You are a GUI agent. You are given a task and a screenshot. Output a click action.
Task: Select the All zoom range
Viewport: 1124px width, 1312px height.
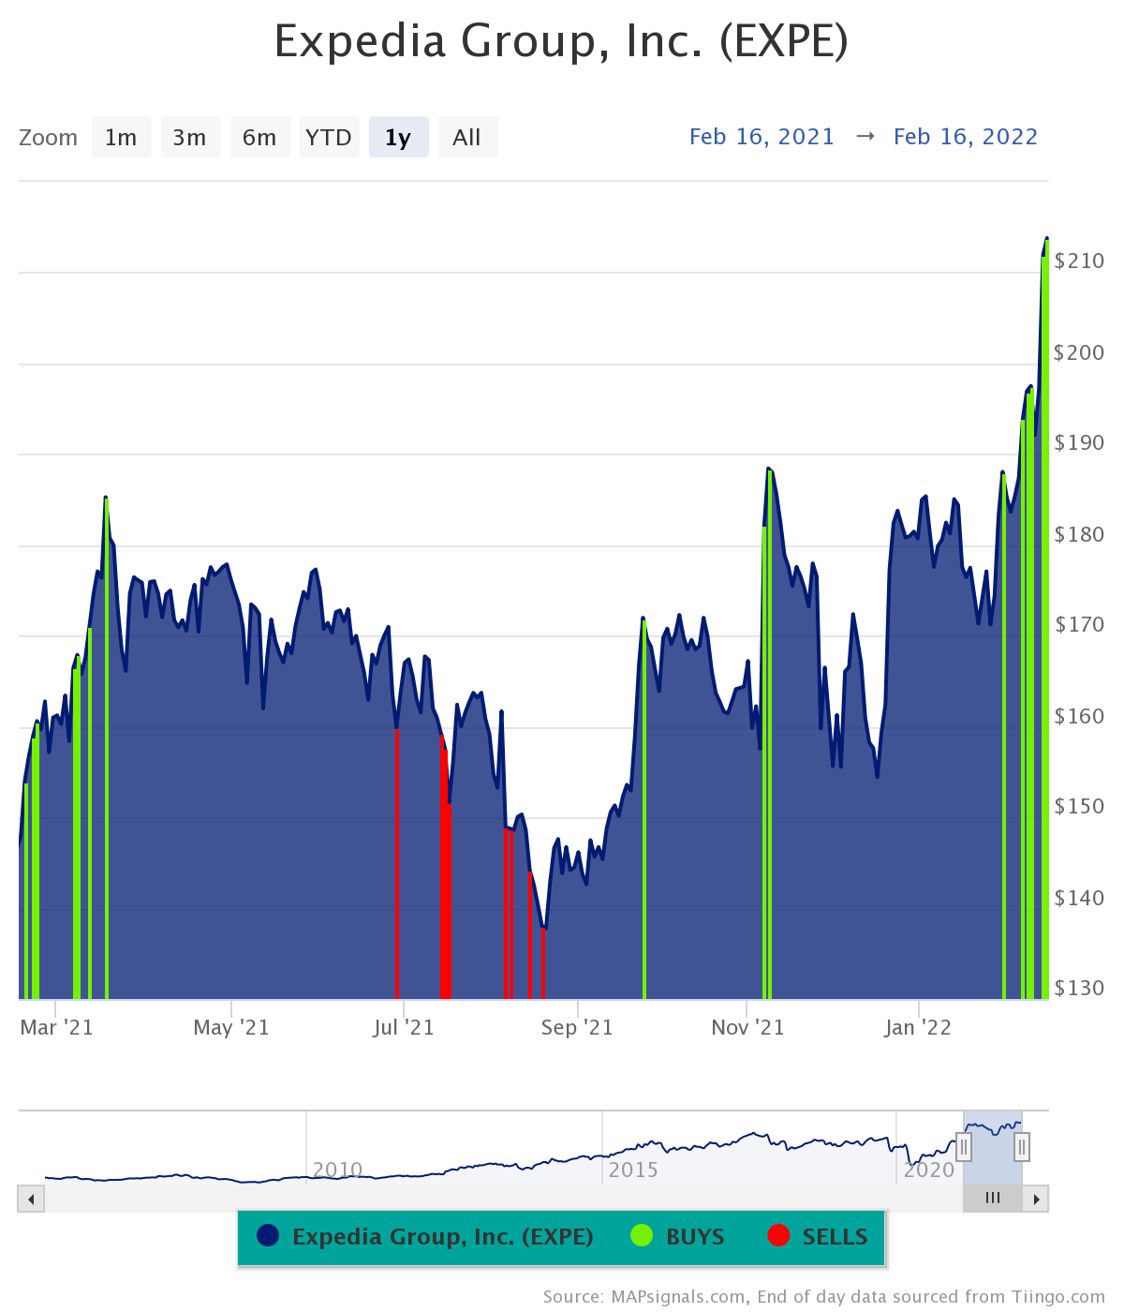tap(468, 137)
